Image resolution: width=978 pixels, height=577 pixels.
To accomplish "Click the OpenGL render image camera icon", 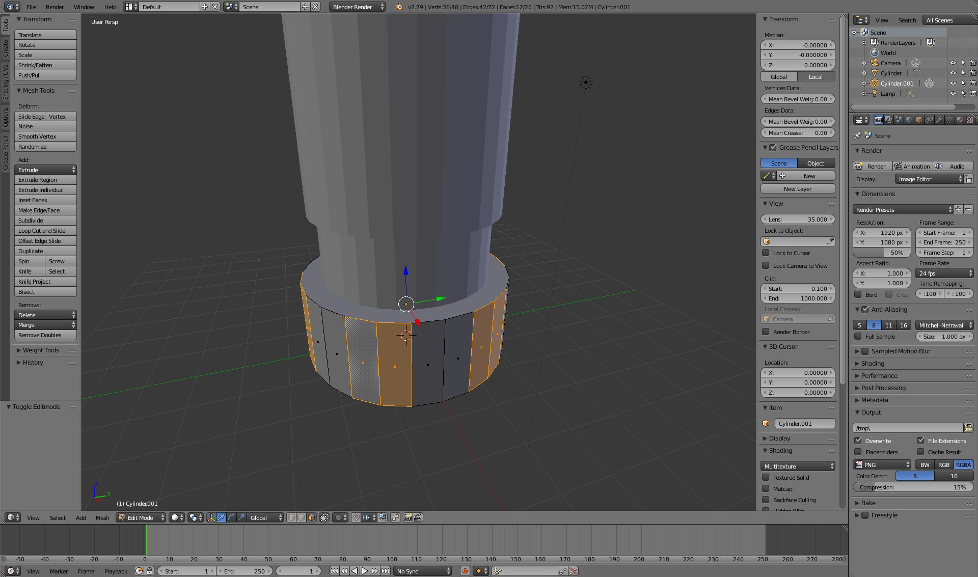I will tap(407, 517).
